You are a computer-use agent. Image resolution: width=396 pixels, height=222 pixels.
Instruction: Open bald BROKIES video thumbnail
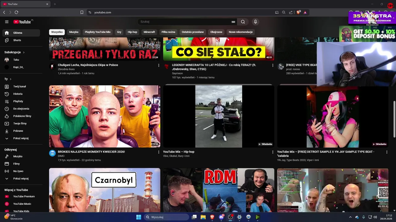coord(105,117)
